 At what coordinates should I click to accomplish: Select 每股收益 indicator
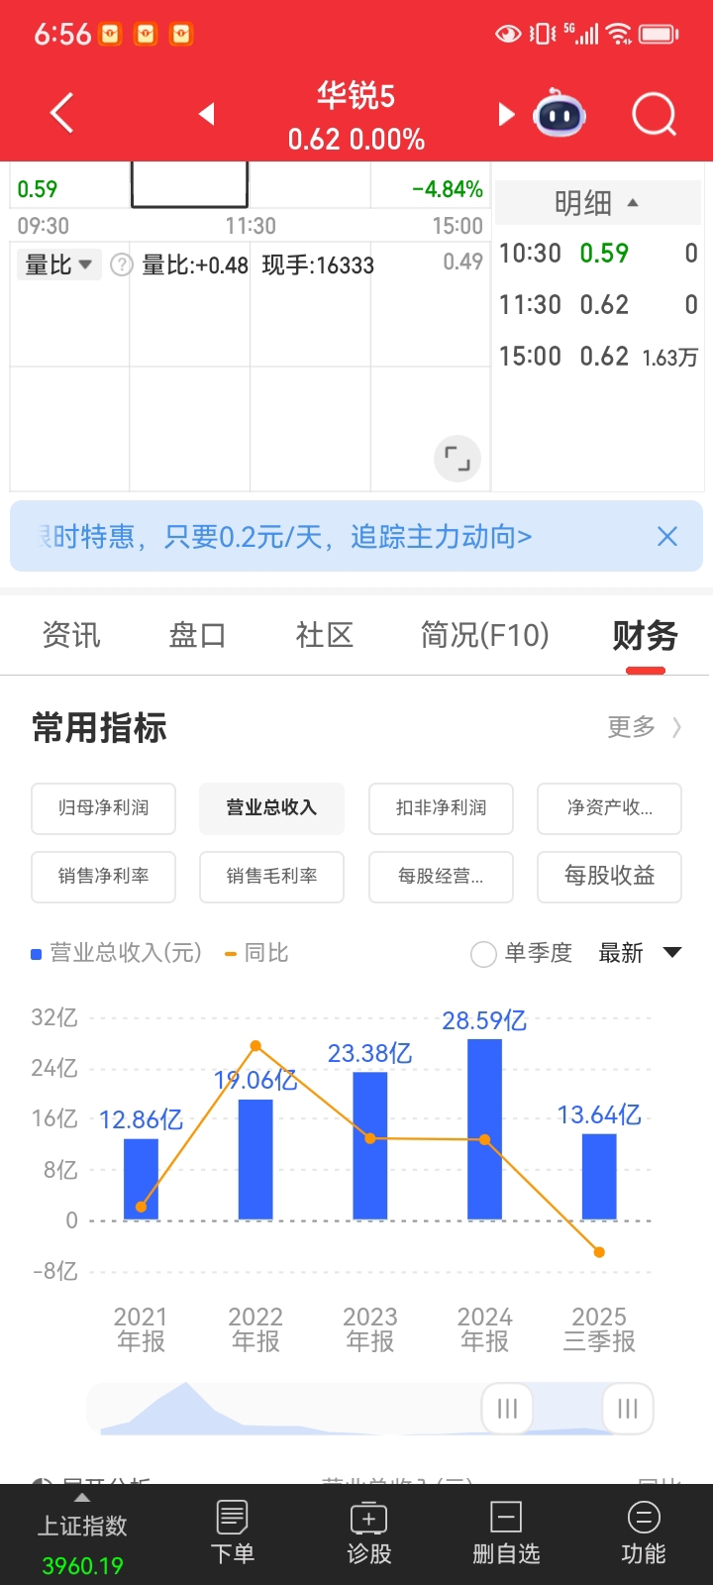tap(610, 877)
